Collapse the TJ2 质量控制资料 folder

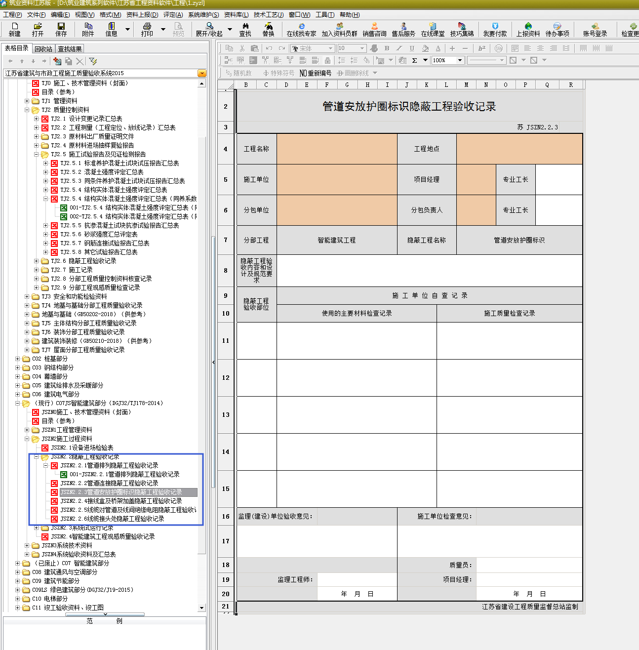27,110
